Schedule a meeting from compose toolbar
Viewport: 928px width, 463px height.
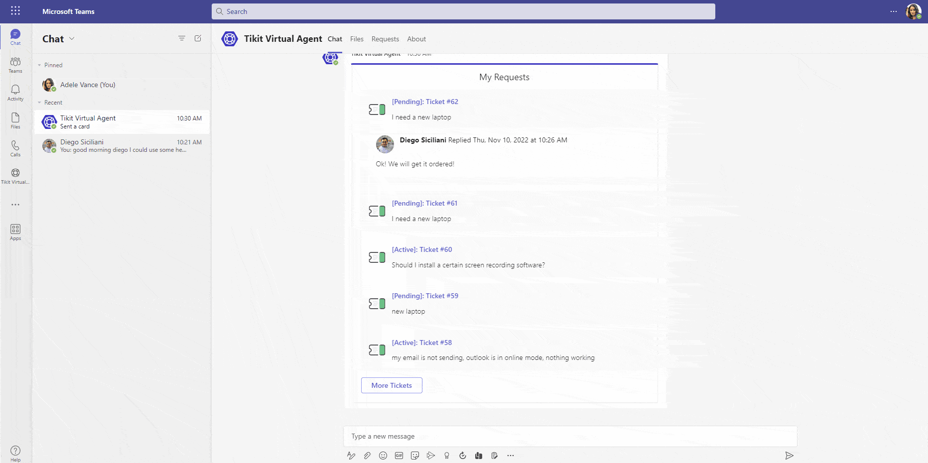pos(431,456)
